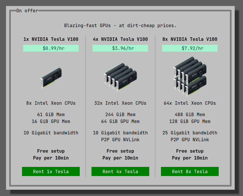
Task: Click '32x Intel Xeon CPUs' text
Action: pos(120,103)
